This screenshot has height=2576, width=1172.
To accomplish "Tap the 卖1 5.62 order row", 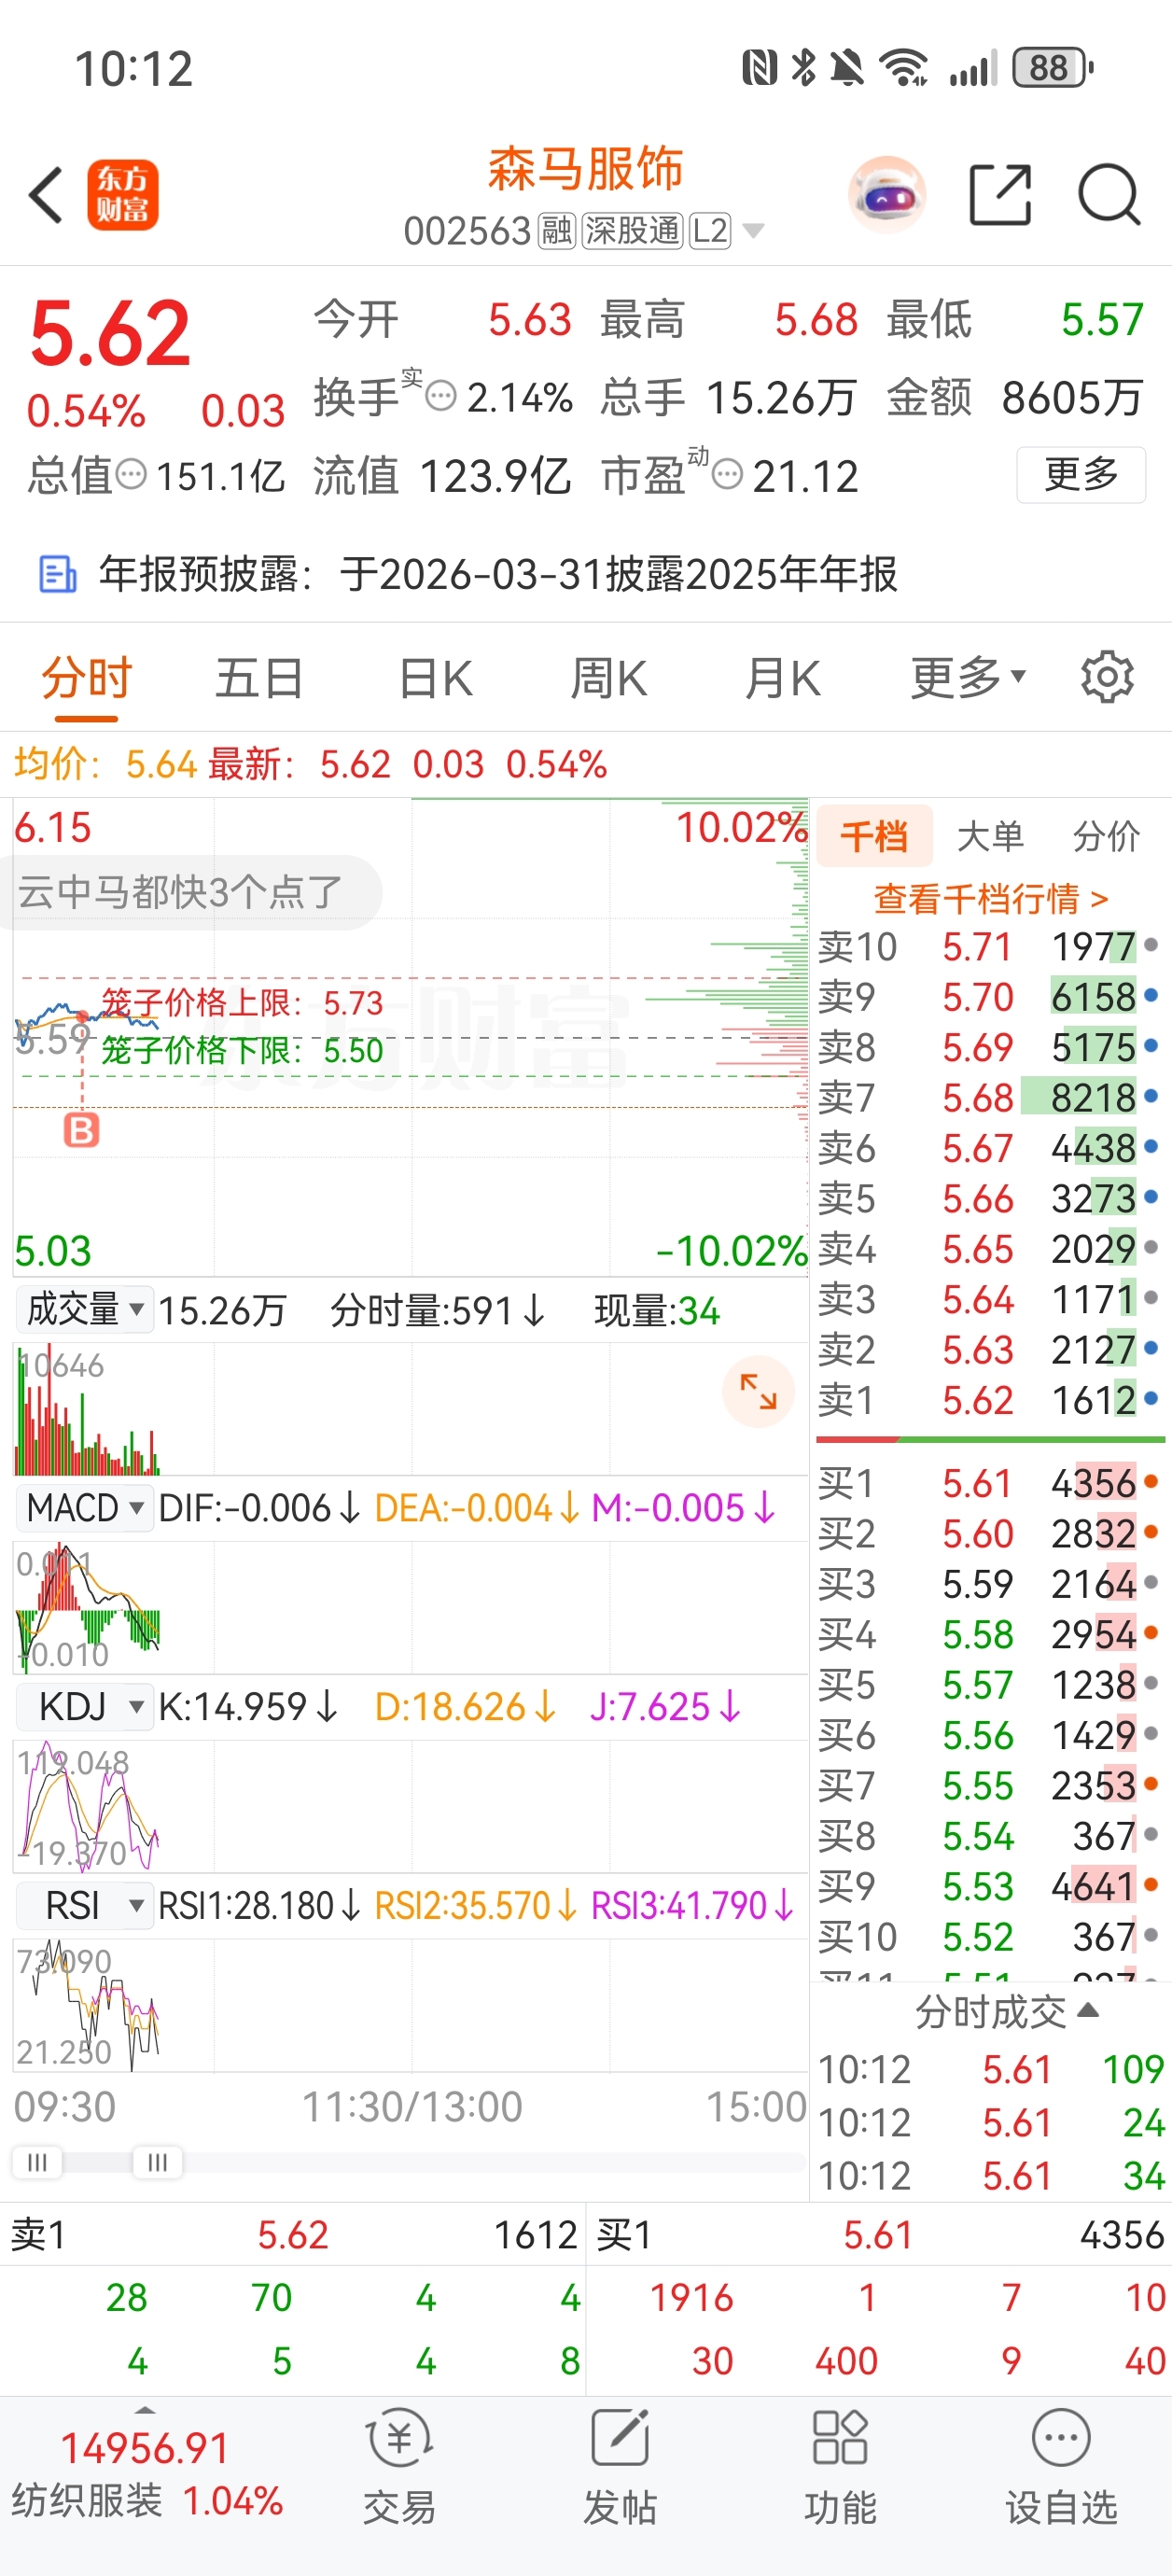I will [988, 1400].
